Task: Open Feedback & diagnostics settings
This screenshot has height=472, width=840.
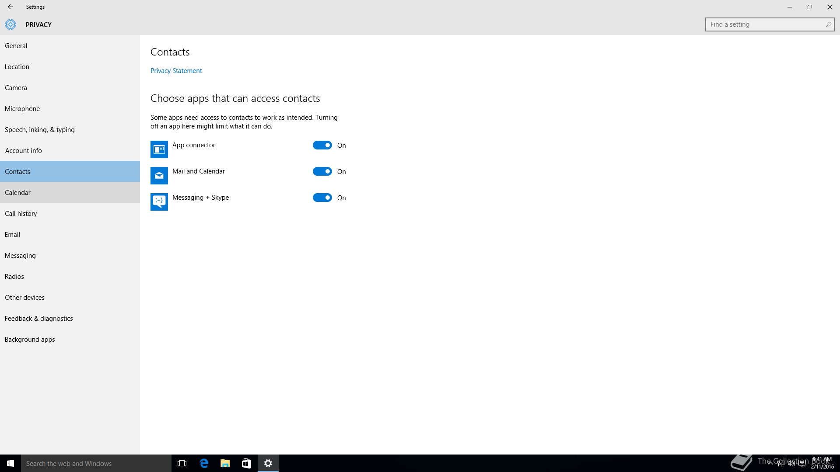Action: (x=39, y=319)
